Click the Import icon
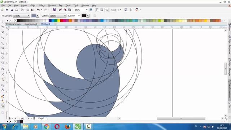This screenshot has width=231, height=130. pyautogui.click(x=60, y=10)
